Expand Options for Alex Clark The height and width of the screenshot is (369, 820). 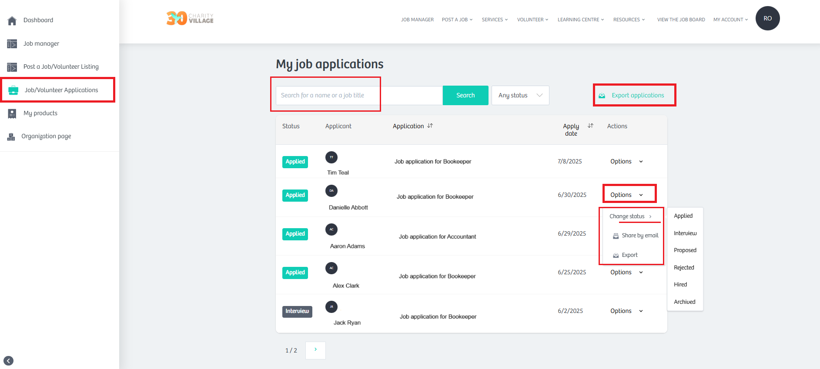pos(626,272)
